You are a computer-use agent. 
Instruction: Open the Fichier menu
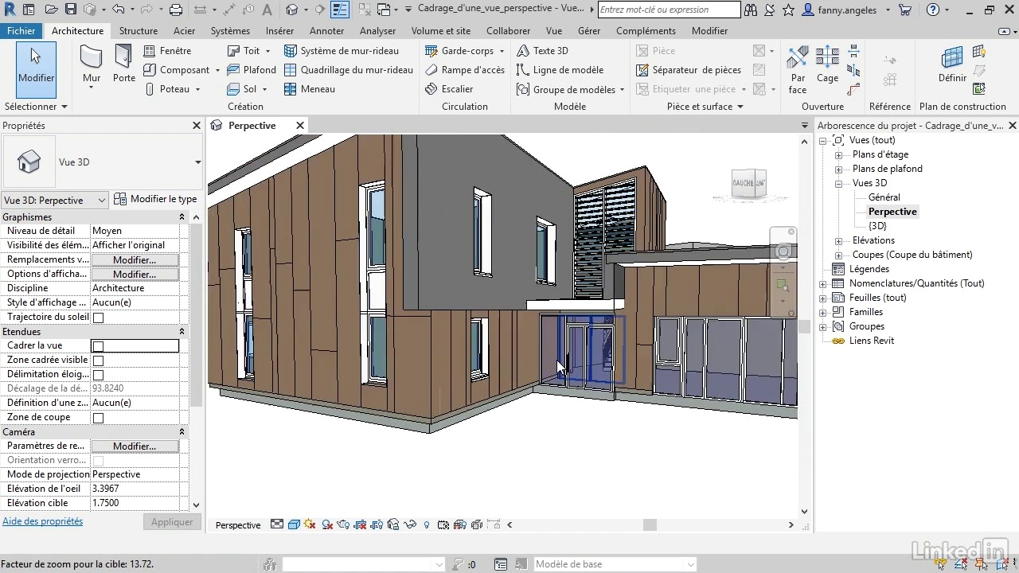pyautogui.click(x=21, y=31)
